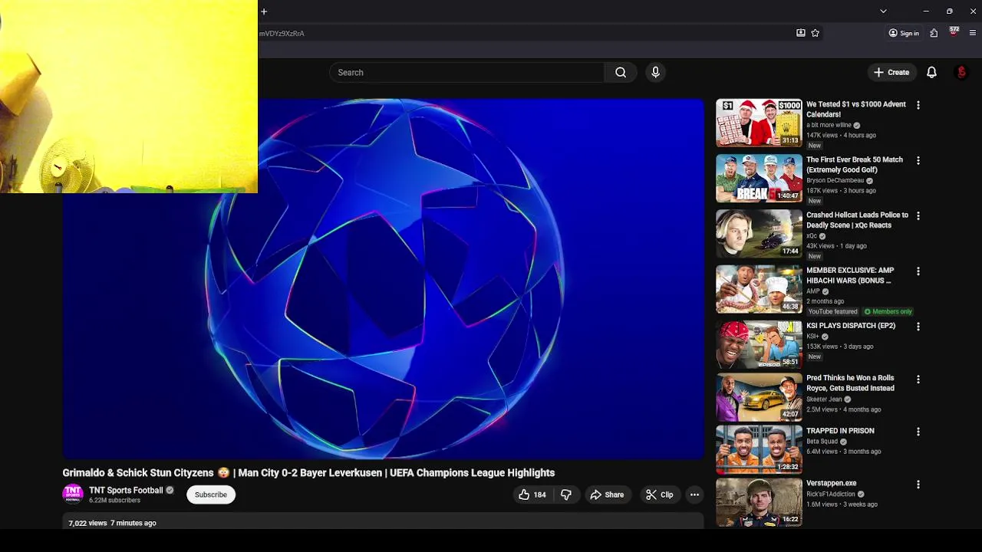Open Pred Rolls Royce thumbnail
982x552 pixels.
[x=759, y=396]
